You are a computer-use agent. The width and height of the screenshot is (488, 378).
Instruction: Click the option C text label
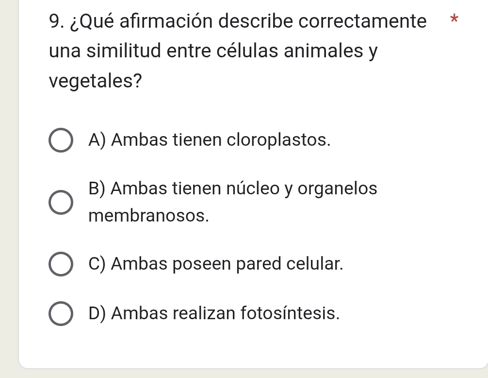pos(216,264)
